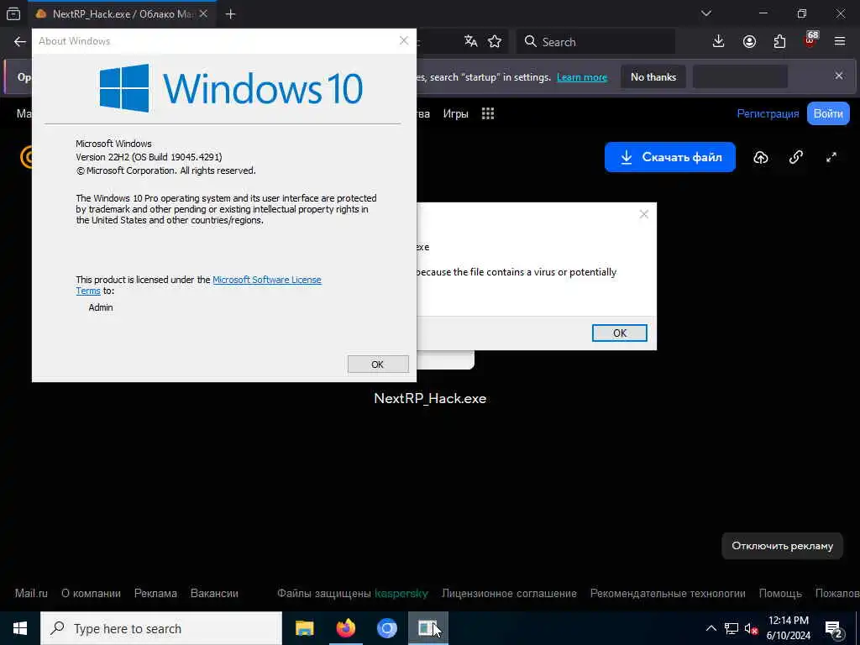Open the Action Center notifications icon
The image size is (860, 645).
pyautogui.click(x=834, y=628)
